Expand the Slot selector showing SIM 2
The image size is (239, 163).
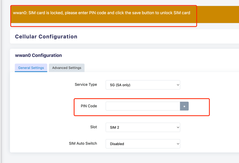coord(143,127)
